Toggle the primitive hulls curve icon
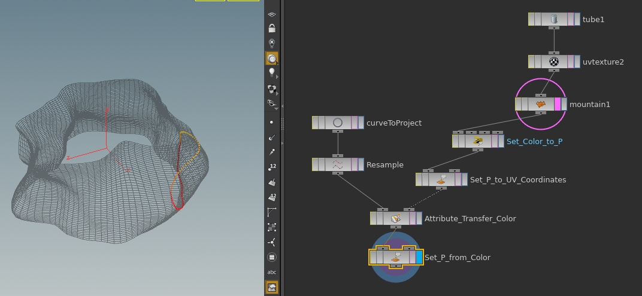The height and width of the screenshot is (296, 642). [272, 212]
